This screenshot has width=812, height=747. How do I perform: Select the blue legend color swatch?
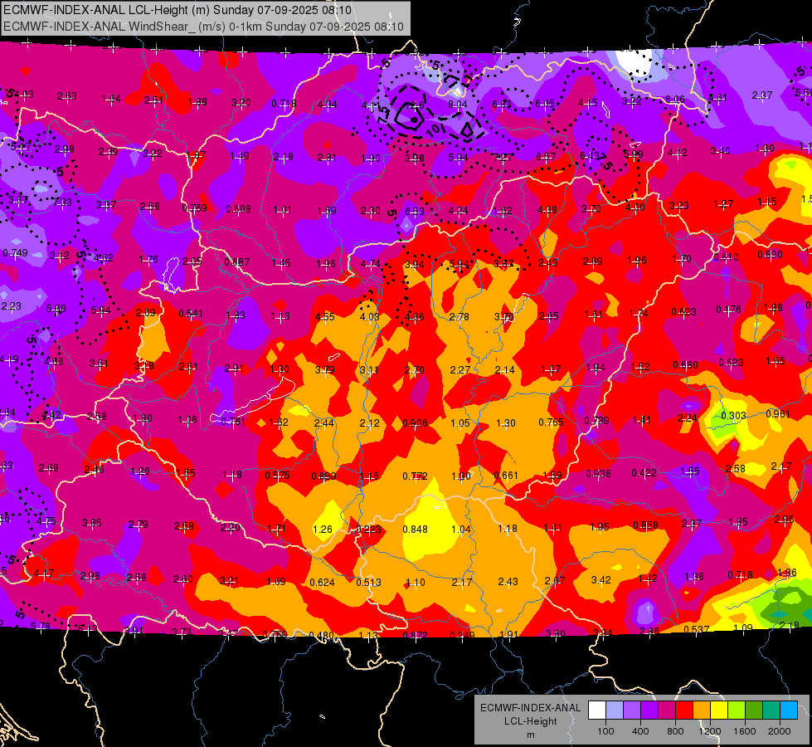coord(789,710)
